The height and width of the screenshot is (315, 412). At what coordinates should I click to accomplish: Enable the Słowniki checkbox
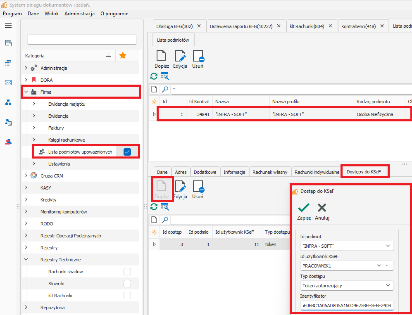click(127, 284)
